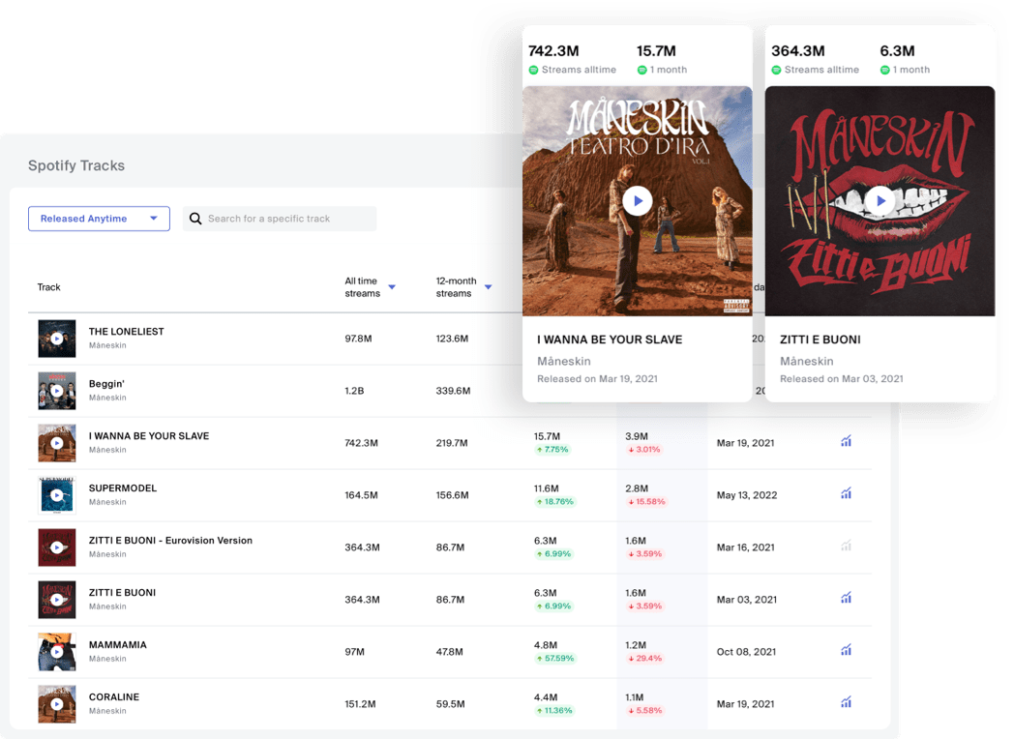Open the Released Anytime filter dropdown
The height and width of the screenshot is (739, 1014).
[98, 218]
